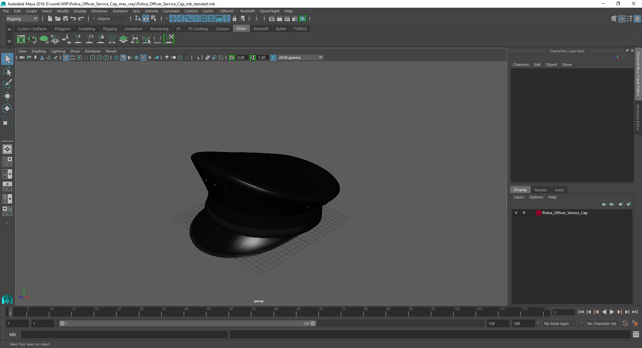The height and width of the screenshot is (348, 642).
Task: Open the Layers menu in layer editor
Action: [x=519, y=197]
